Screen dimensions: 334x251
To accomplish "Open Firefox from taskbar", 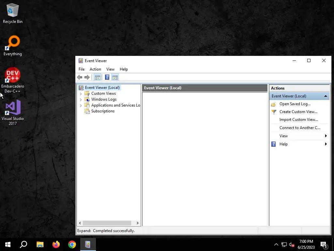I will (x=56, y=244).
